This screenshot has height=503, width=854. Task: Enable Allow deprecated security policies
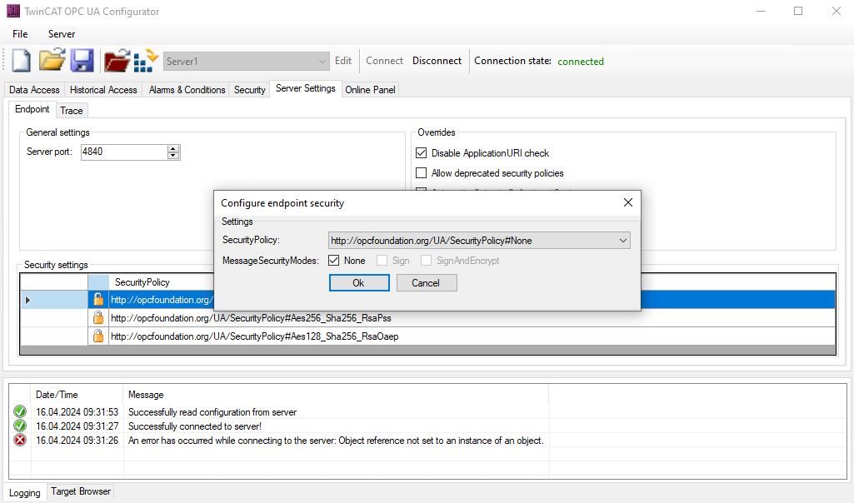[x=421, y=173]
